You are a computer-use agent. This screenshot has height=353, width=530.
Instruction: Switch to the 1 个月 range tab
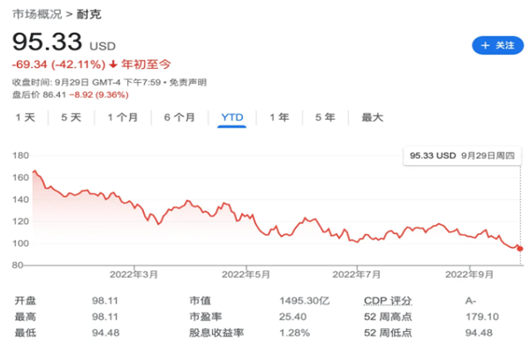click(x=123, y=117)
